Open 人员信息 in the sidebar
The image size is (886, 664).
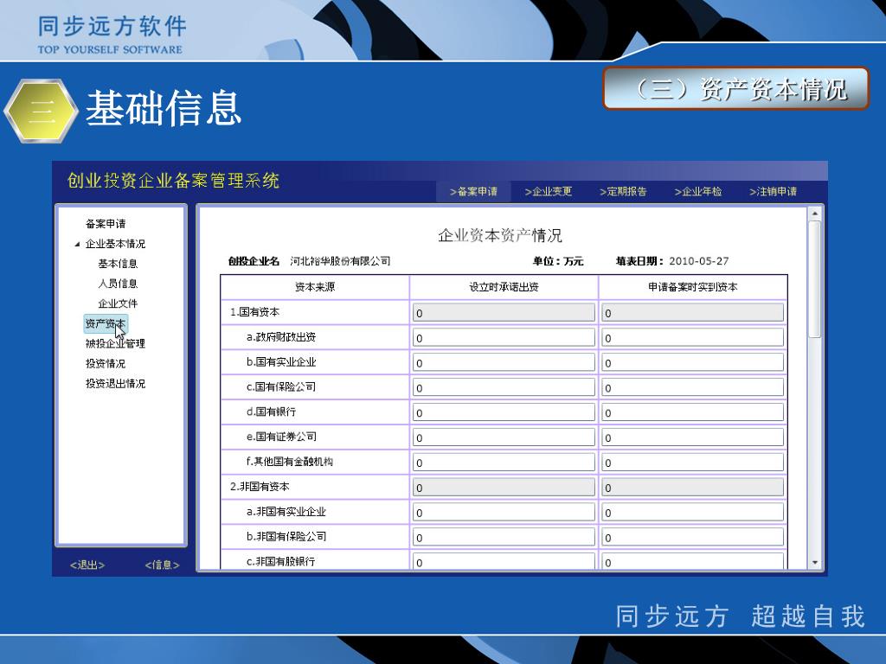click(118, 284)
